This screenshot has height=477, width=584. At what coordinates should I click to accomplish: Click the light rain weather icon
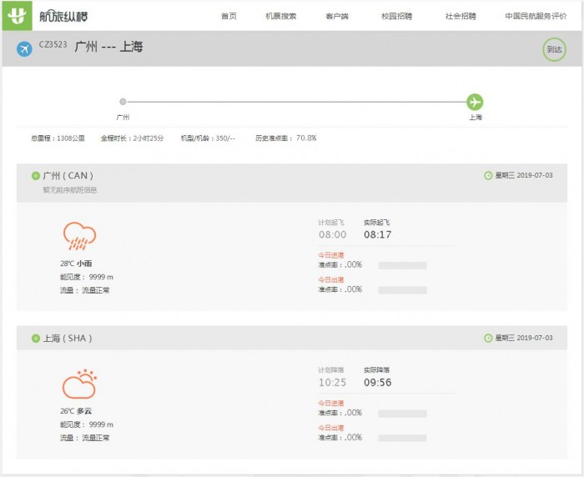pyautogui.click(x=79, y=236)
